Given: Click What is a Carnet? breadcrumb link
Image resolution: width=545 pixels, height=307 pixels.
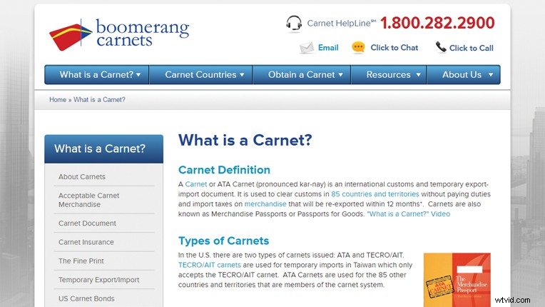Looking at the screenshot, I should point(99,100).
